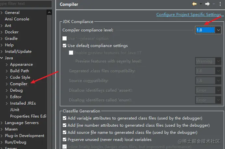Expand the Gradle tree node

(x=2, y=39)
